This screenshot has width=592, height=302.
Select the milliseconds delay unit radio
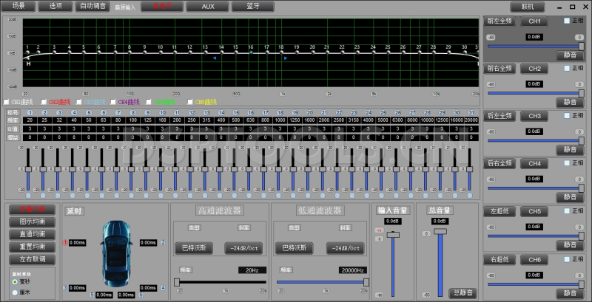click(x=16, y=281)
